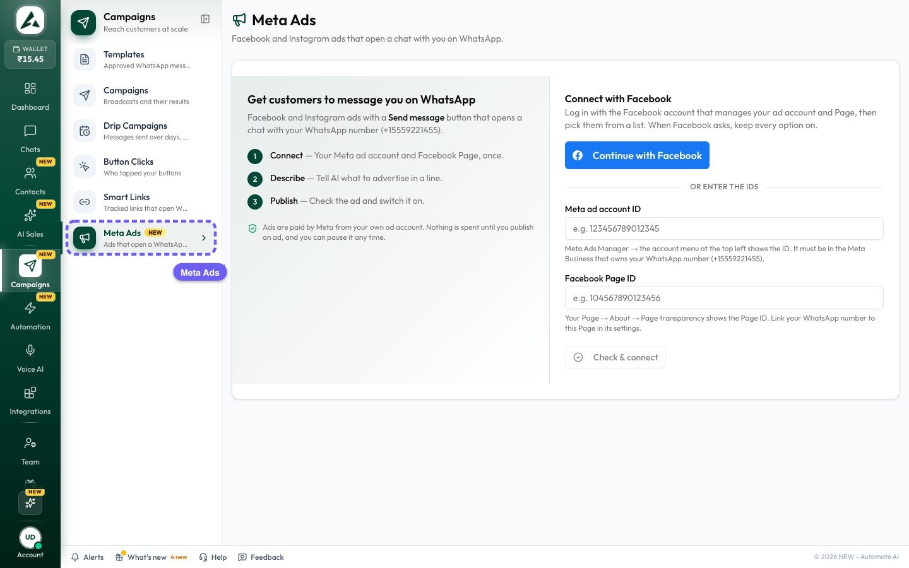Open the Templates menu item

tap(144, 59)
